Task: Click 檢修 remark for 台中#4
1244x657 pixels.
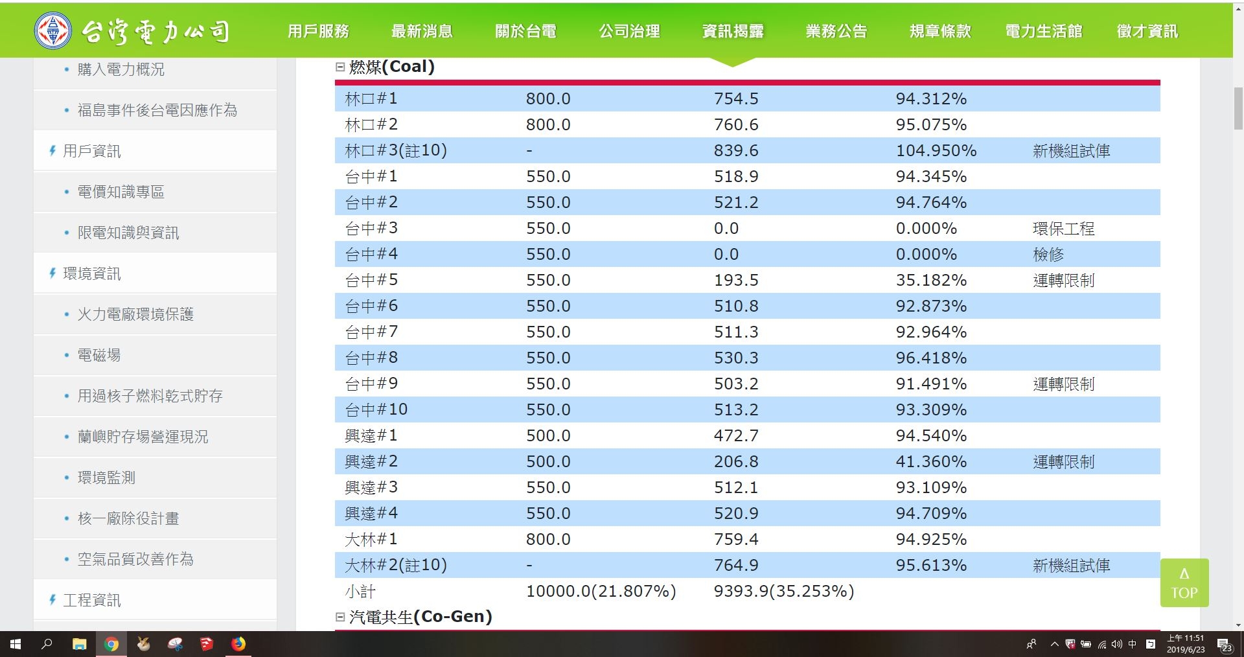Action: tap(1048, 254)
